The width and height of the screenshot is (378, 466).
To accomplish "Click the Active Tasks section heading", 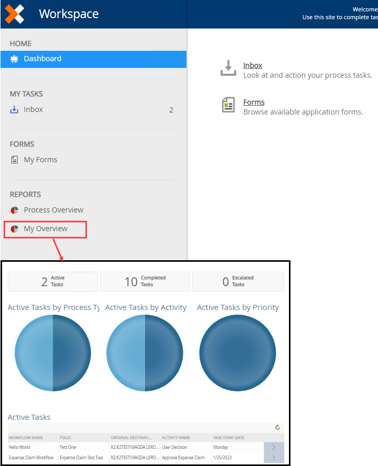I will tap(29, 417).
